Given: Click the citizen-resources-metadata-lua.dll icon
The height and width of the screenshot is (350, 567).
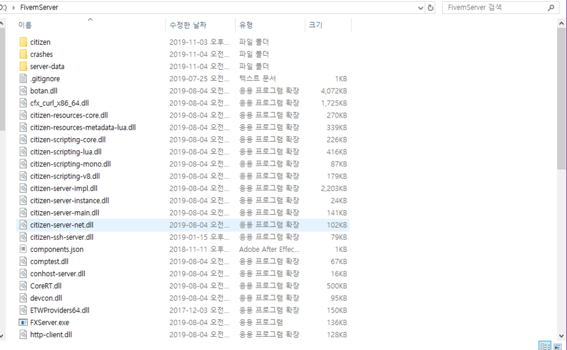Looking at the screenshot, I should point(23,127).
